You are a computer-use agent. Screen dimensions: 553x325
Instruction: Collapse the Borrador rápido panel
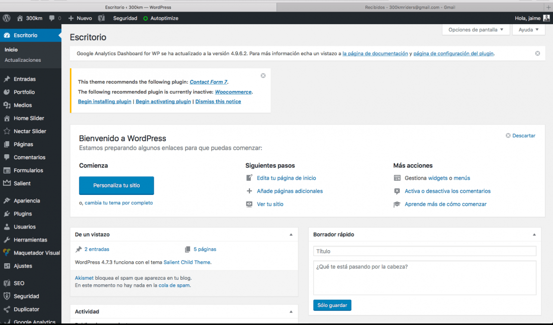pos(534,235)
